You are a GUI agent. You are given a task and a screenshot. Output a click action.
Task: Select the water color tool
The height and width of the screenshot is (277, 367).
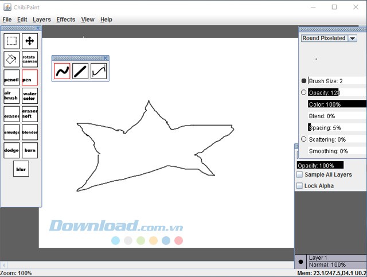[30, 96]
